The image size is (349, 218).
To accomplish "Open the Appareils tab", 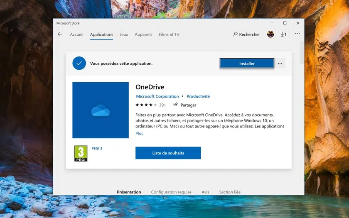I will pyautogui.click(x=143, y=34).
